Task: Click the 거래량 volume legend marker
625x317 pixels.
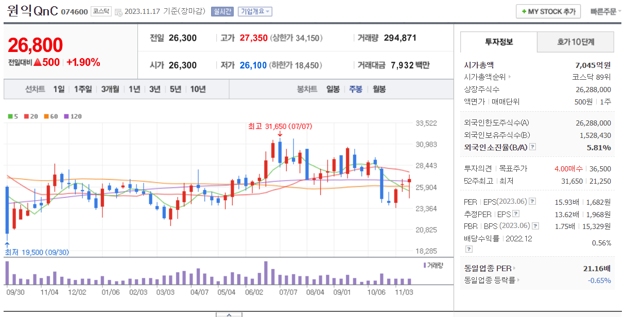Action: pos(425,265)
